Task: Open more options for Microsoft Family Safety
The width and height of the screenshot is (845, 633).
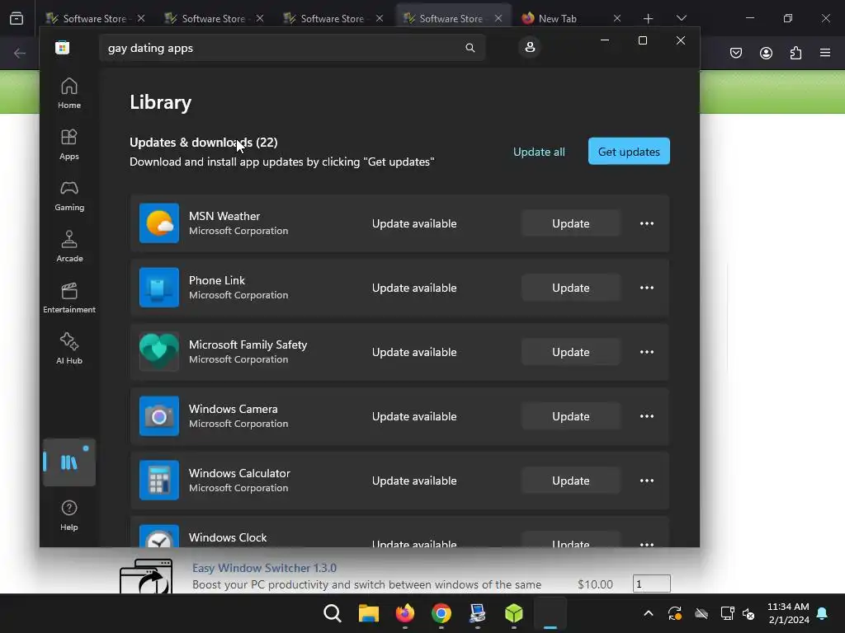Action: (x=647, y=352)
